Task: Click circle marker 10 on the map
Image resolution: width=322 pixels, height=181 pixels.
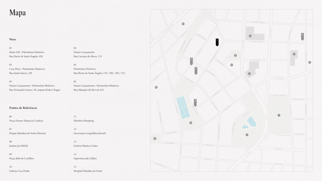Action: click(232, 65)
